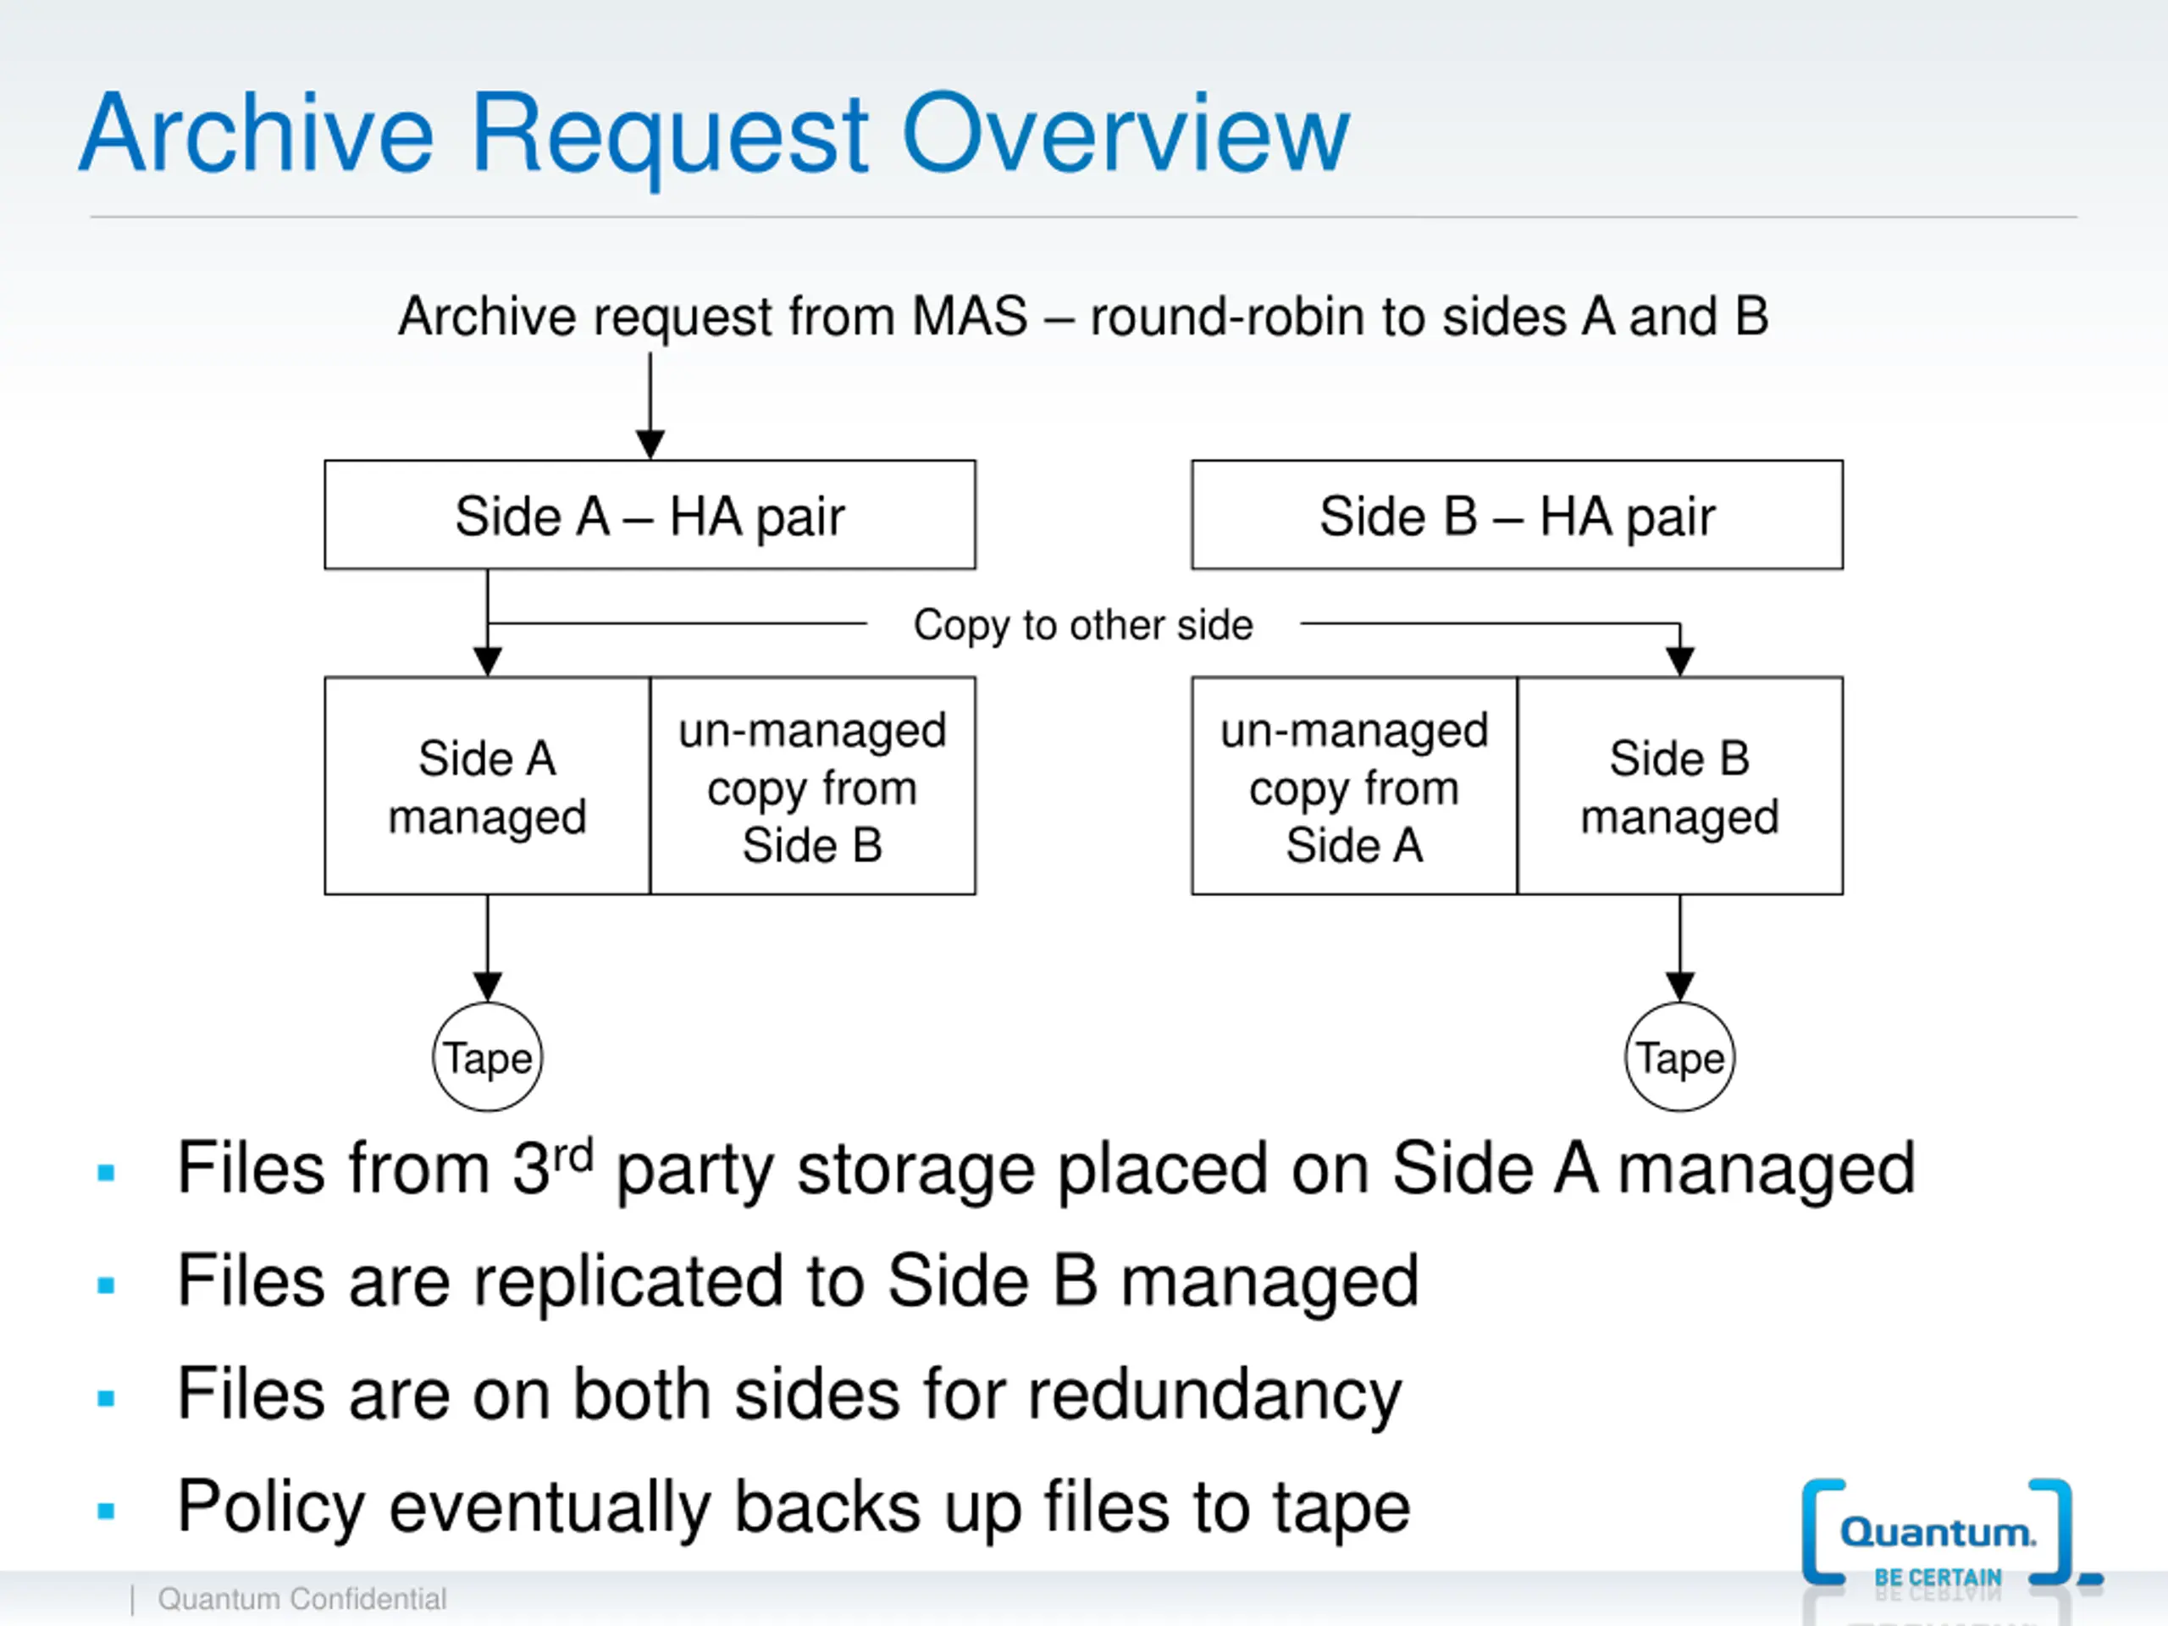Click the 'un-managed copy from Side B' box

coord(812,785)
